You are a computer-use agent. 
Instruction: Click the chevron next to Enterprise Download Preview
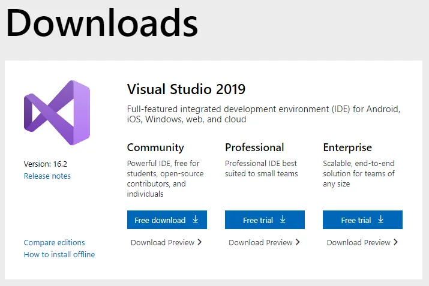click(x=395, y=242)
